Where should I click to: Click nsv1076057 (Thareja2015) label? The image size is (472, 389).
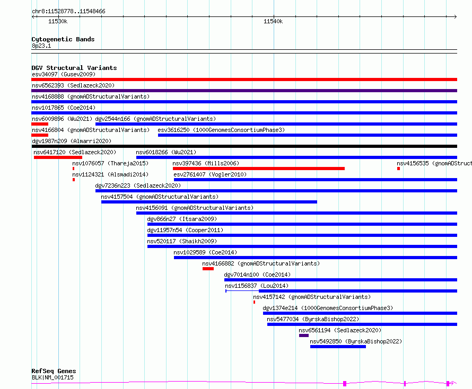[110, 163]
